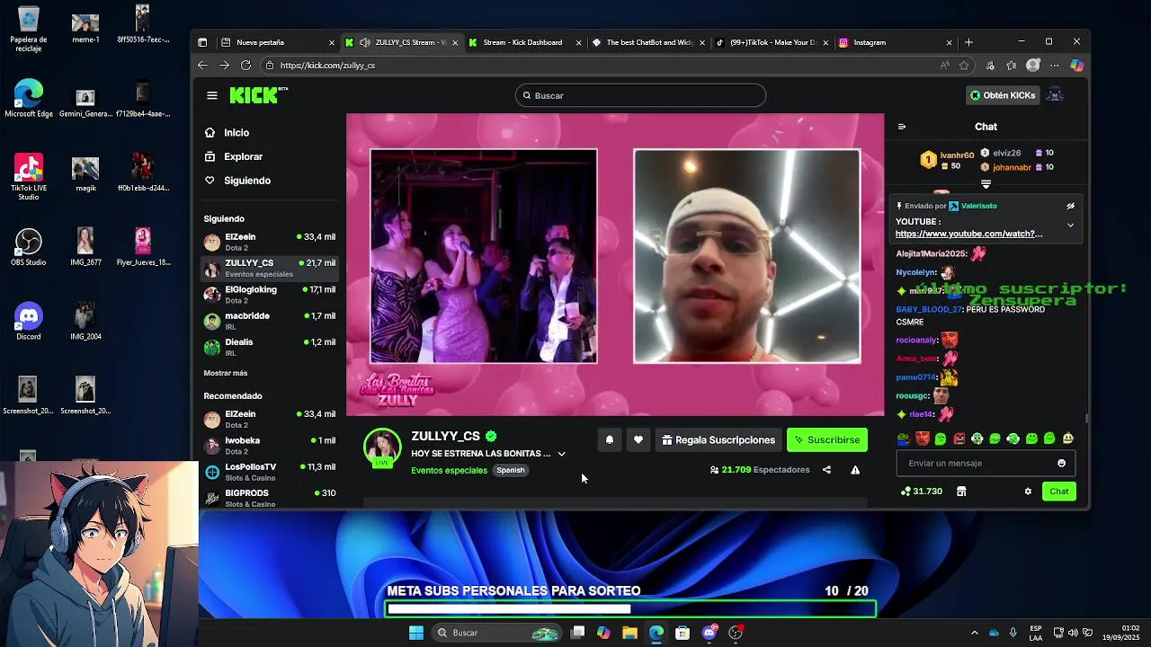1151x647 pixels.
Task: Open ElZeein channel under Siguiendo
Action: click(x=269, y=242)
